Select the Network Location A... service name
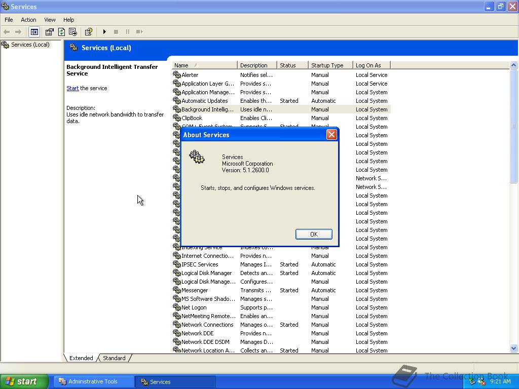 pyautogui.click(x=208, y=351)
